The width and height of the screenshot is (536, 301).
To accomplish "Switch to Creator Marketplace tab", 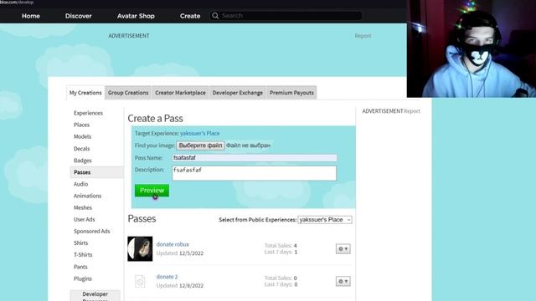I will [x=181, y=93].
